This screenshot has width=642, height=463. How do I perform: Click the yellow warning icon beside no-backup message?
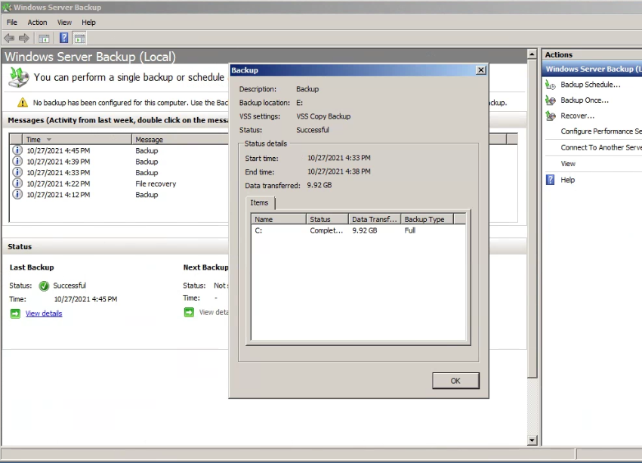tap(23, 102)
